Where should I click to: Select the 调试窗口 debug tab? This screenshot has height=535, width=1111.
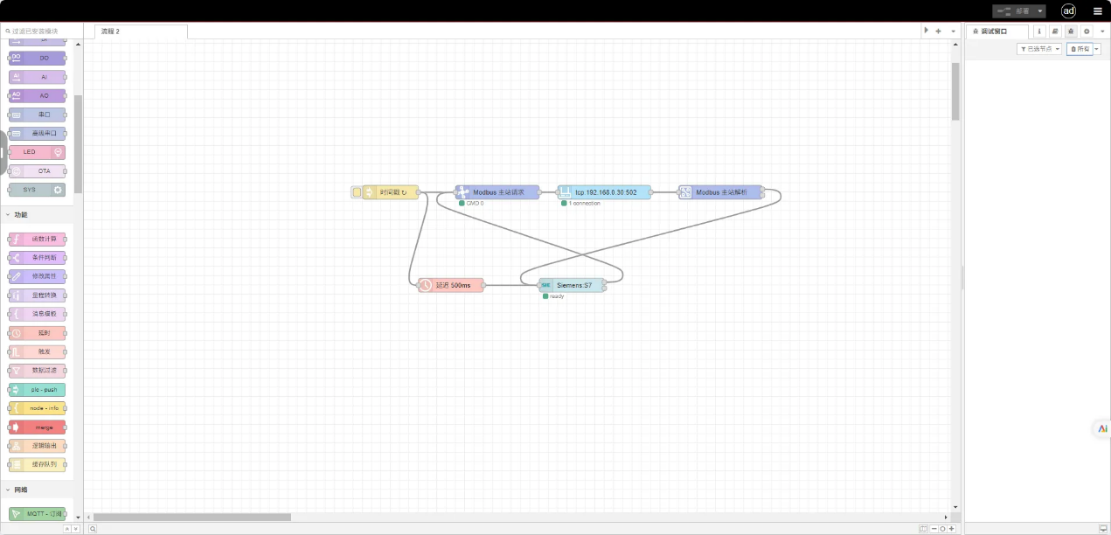[x=996, y=31]
